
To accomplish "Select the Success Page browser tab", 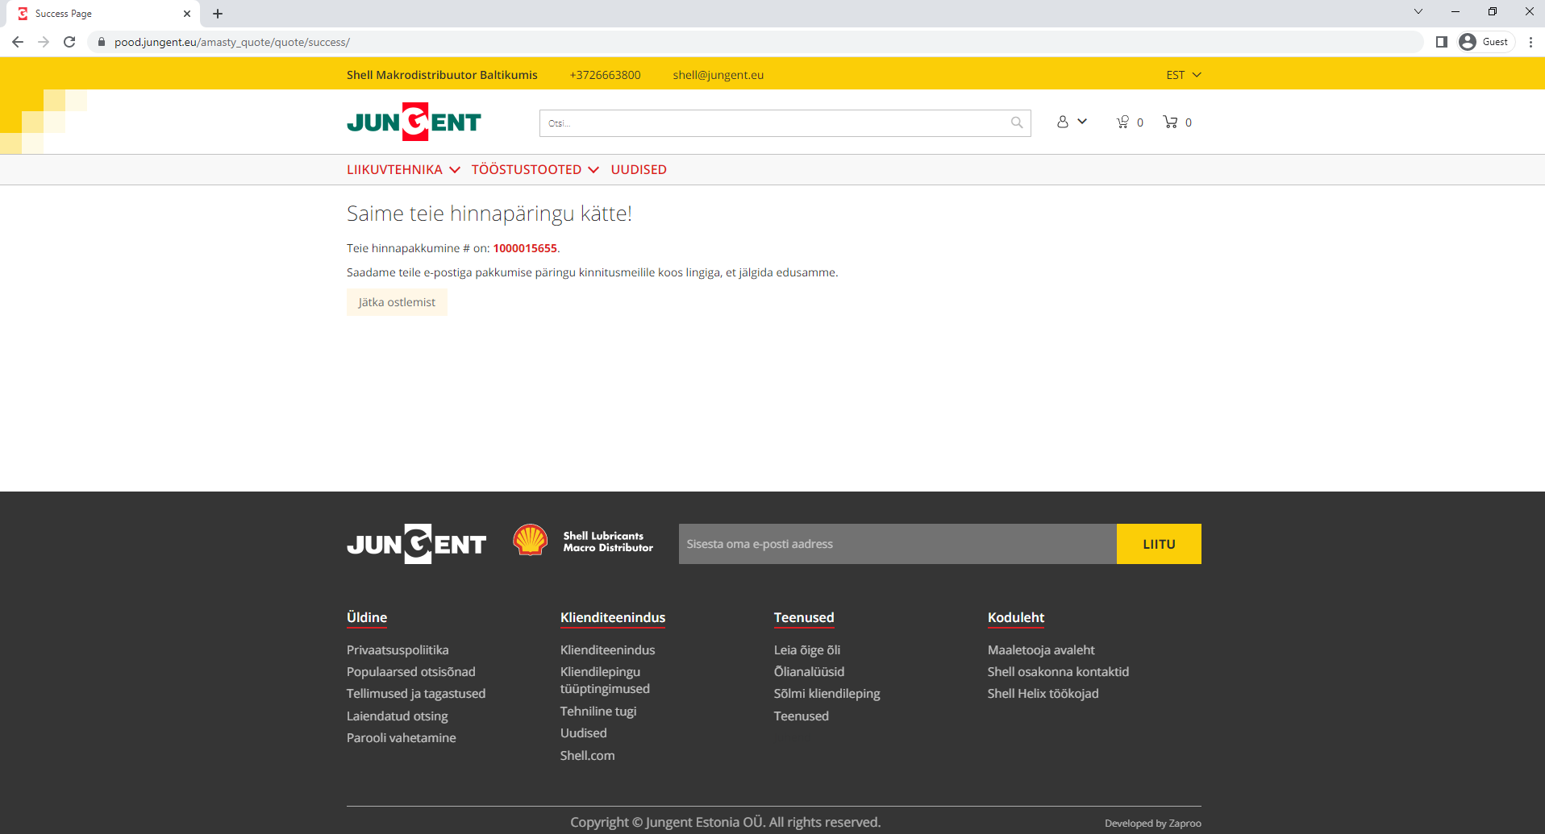I will coord(97,14).
